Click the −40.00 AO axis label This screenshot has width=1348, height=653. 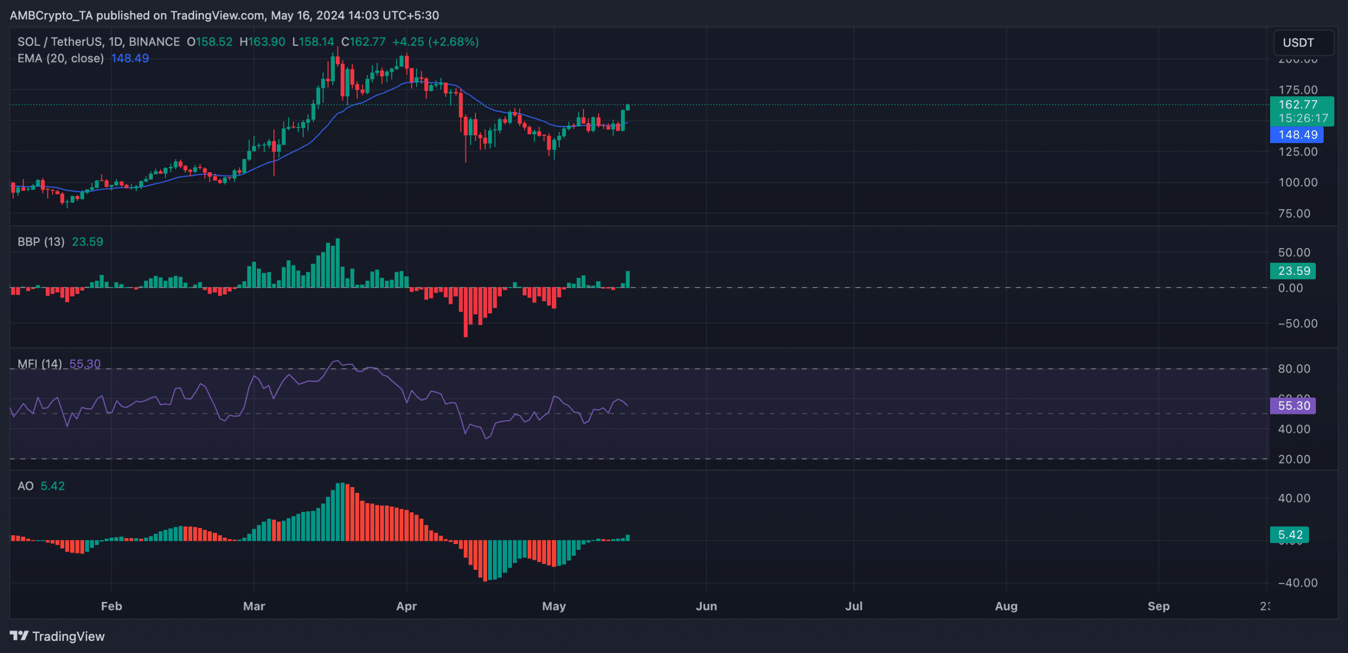(x=1298, y=583)
